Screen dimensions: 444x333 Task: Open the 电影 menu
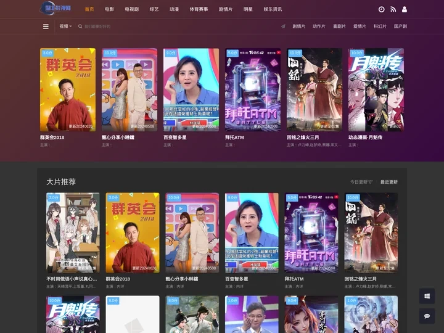pos(109,9)
